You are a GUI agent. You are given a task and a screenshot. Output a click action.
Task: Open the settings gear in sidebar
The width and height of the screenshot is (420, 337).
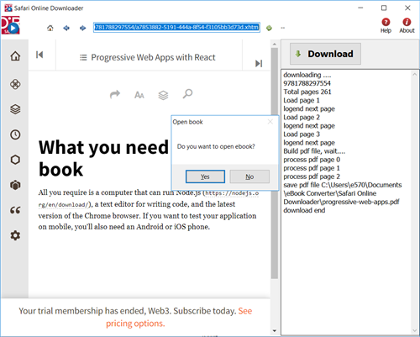click(x=15, y=235)
